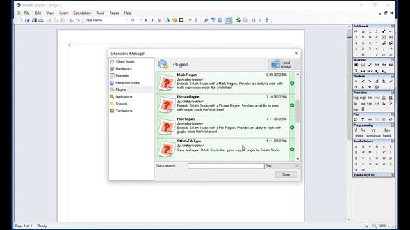Open the Insert menu
Viewport: 410px width, 230px height.
click(63, 13)
